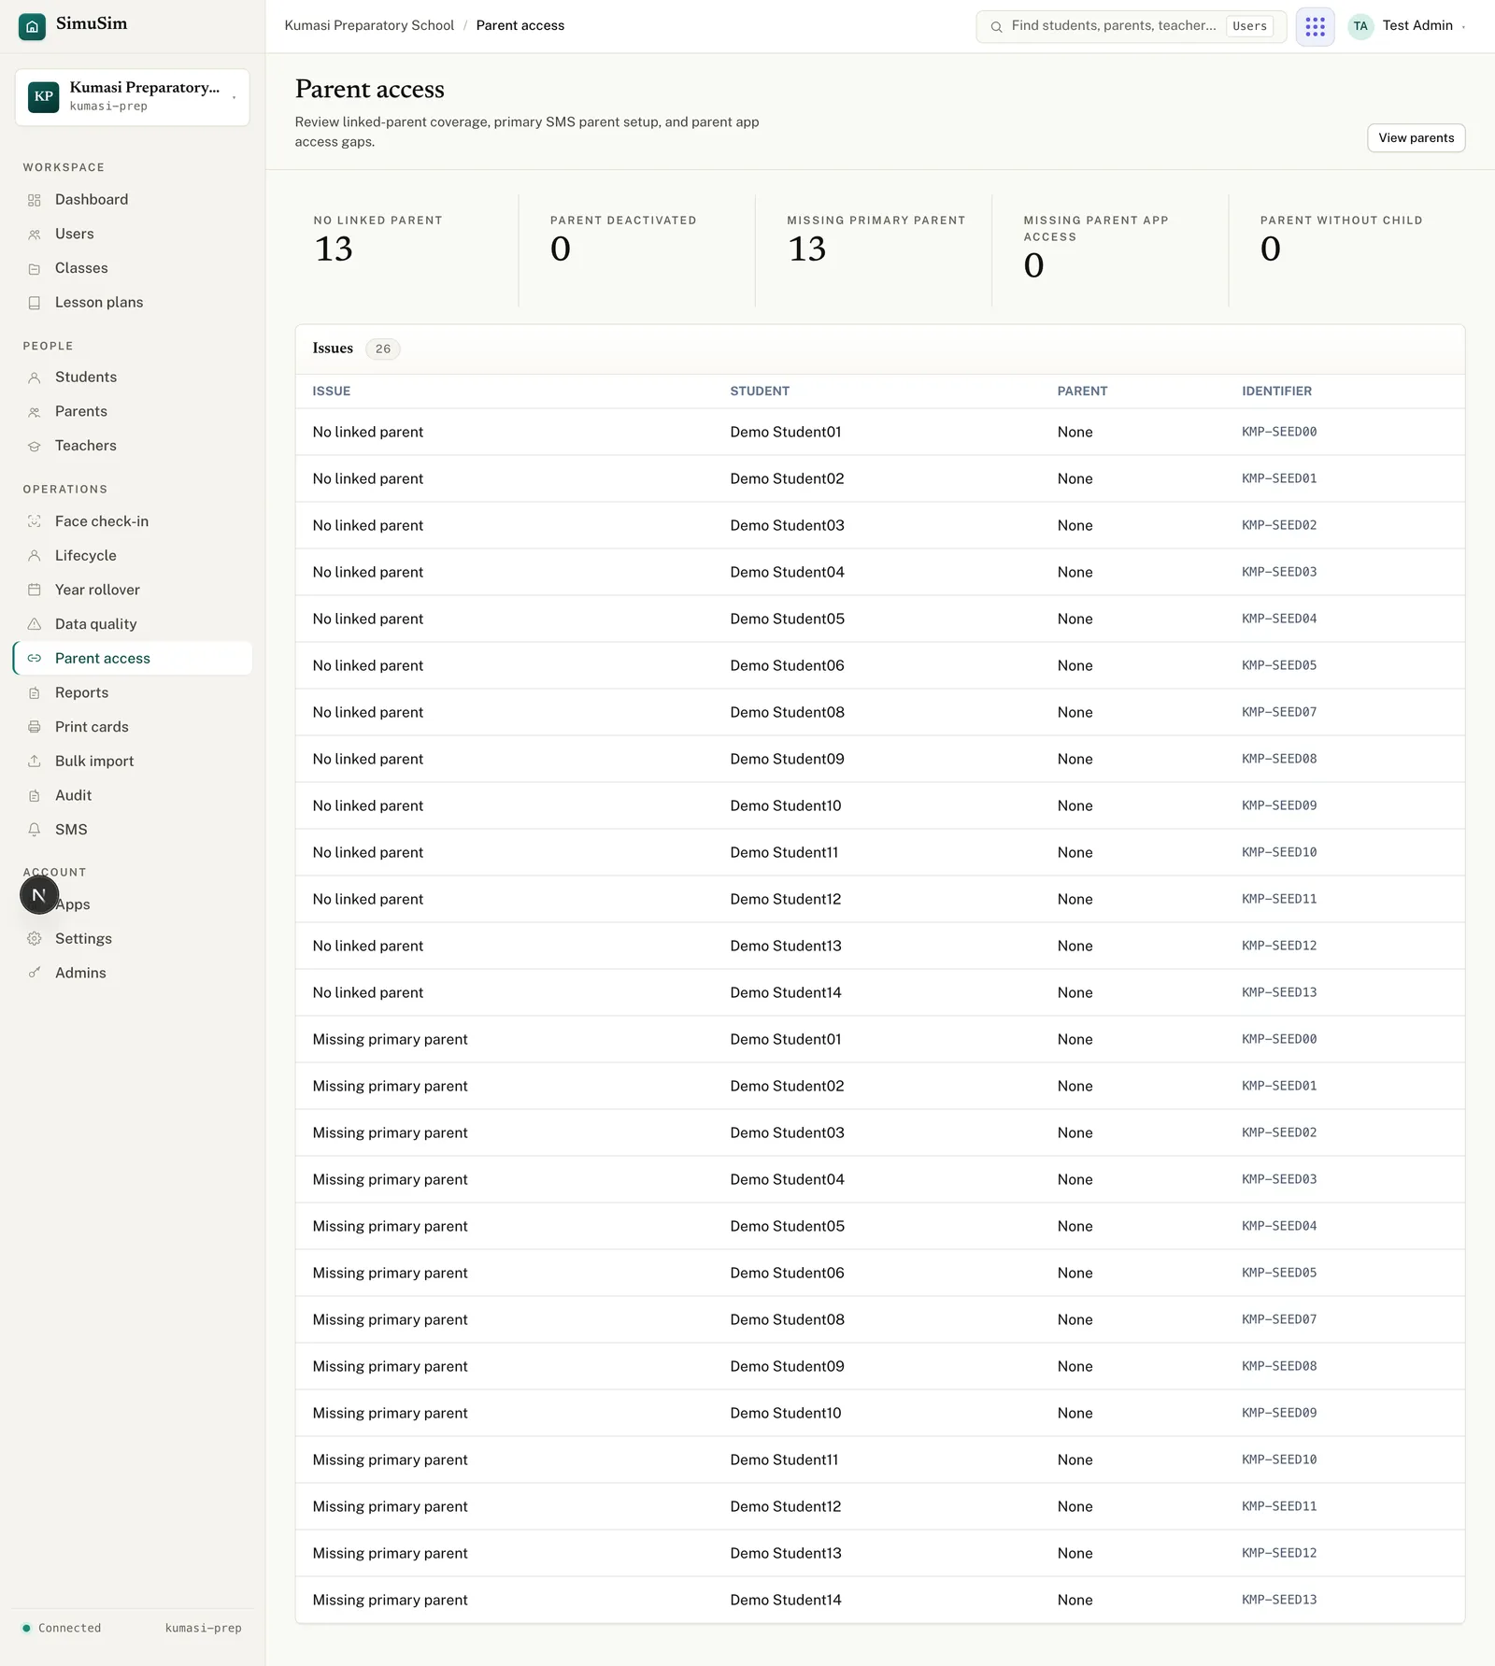Screen dimensions: 1495x1666
Task: Click the Lesson plans book icon
Action: 35,303
